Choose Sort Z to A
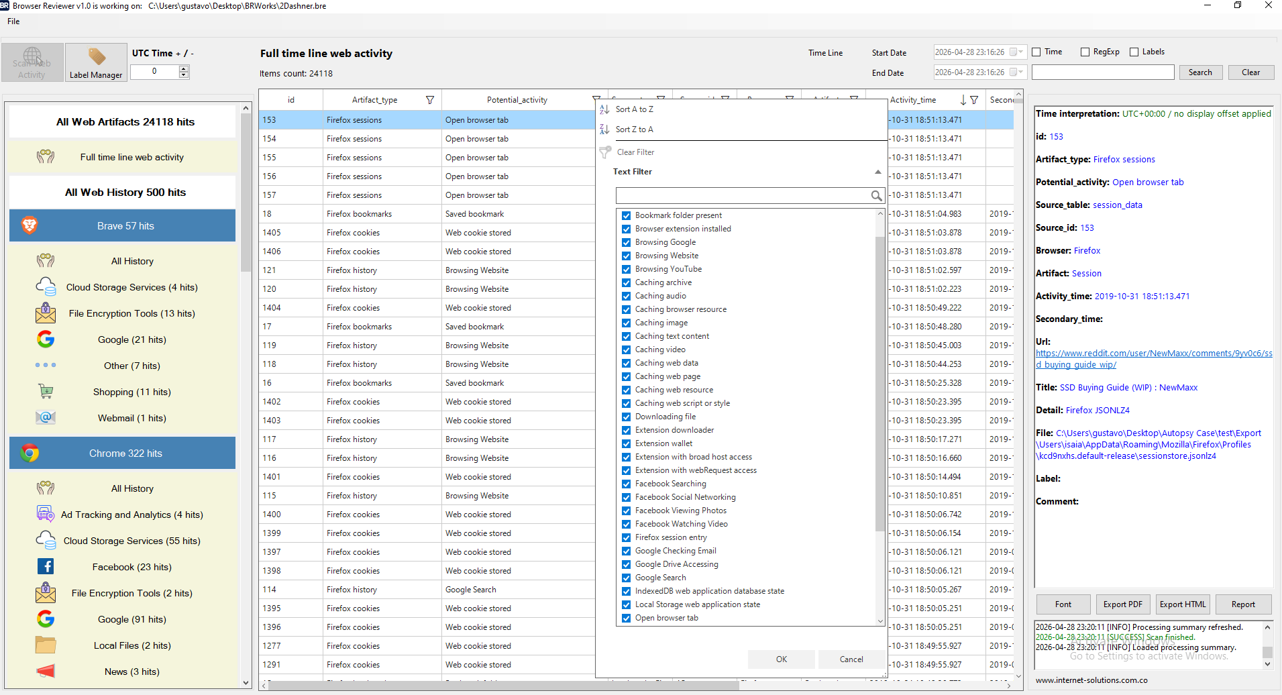Image resolution: width=1282 pixels, height=695 pixels. coord(634,129)
